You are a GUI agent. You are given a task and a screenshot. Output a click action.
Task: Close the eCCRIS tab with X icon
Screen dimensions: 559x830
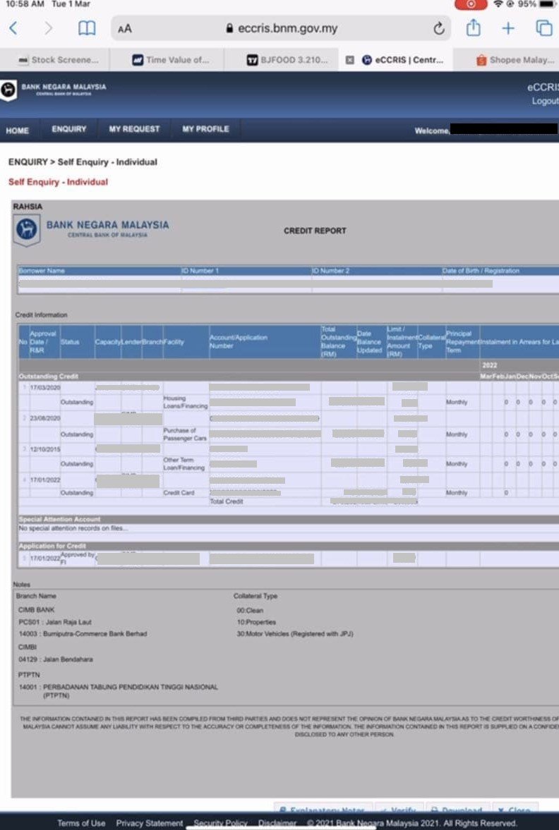pyautogui.click(x=349, y=60)
